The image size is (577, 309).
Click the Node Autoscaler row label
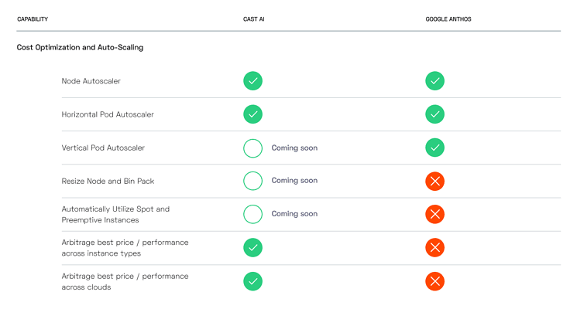click(x=91, y=81)
